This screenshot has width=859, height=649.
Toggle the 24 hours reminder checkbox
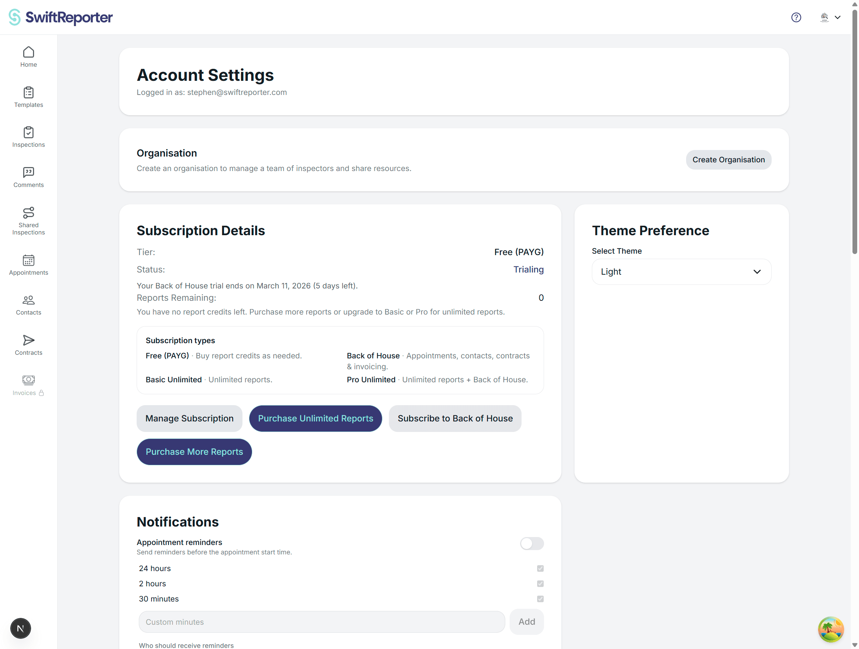(540, 568)
